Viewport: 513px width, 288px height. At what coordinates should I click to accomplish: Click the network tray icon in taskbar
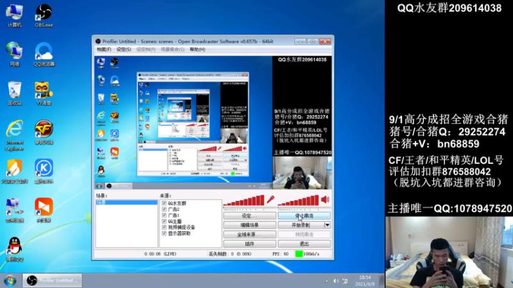tap(345, 281)
